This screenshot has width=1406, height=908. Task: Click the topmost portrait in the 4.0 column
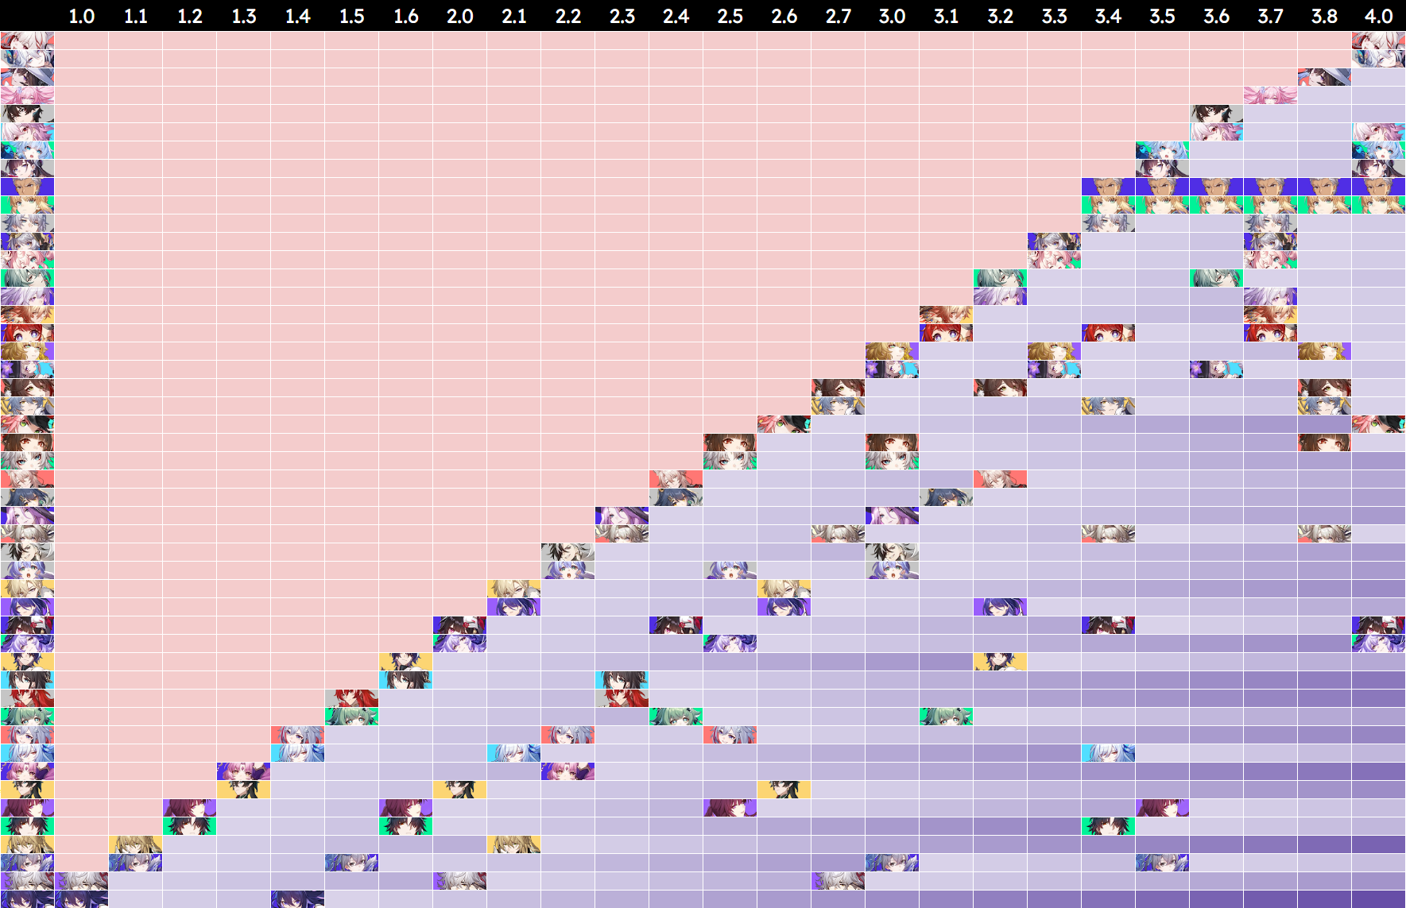[x=1378, y=41]
